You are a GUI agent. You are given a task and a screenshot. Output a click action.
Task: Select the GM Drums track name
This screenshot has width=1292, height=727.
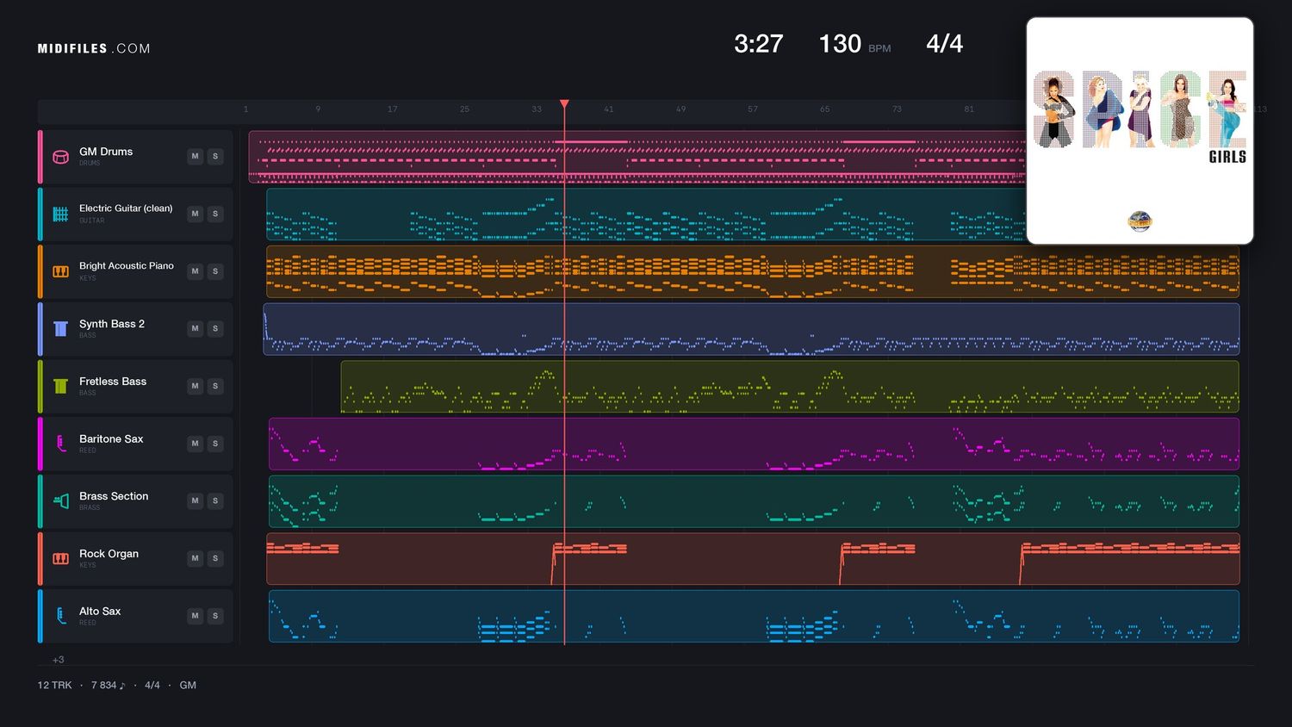pyautogui.click(x=106, y=152)
